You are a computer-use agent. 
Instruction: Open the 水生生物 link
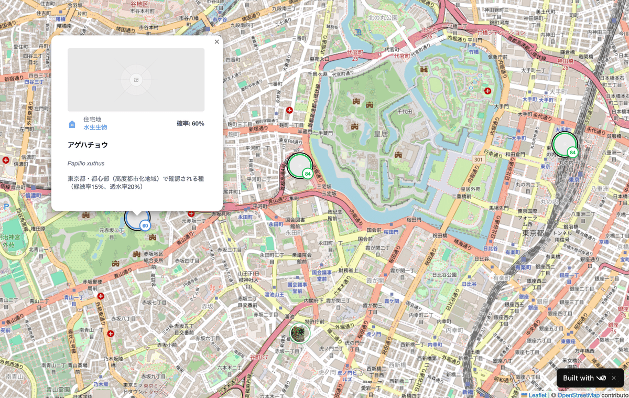coord(95,127)
